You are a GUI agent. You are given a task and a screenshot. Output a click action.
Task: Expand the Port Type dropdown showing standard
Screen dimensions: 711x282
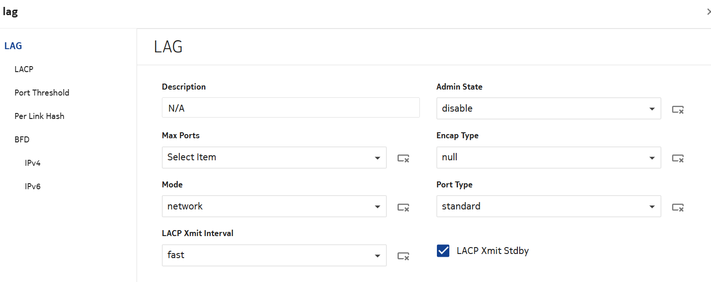(548, 206)
